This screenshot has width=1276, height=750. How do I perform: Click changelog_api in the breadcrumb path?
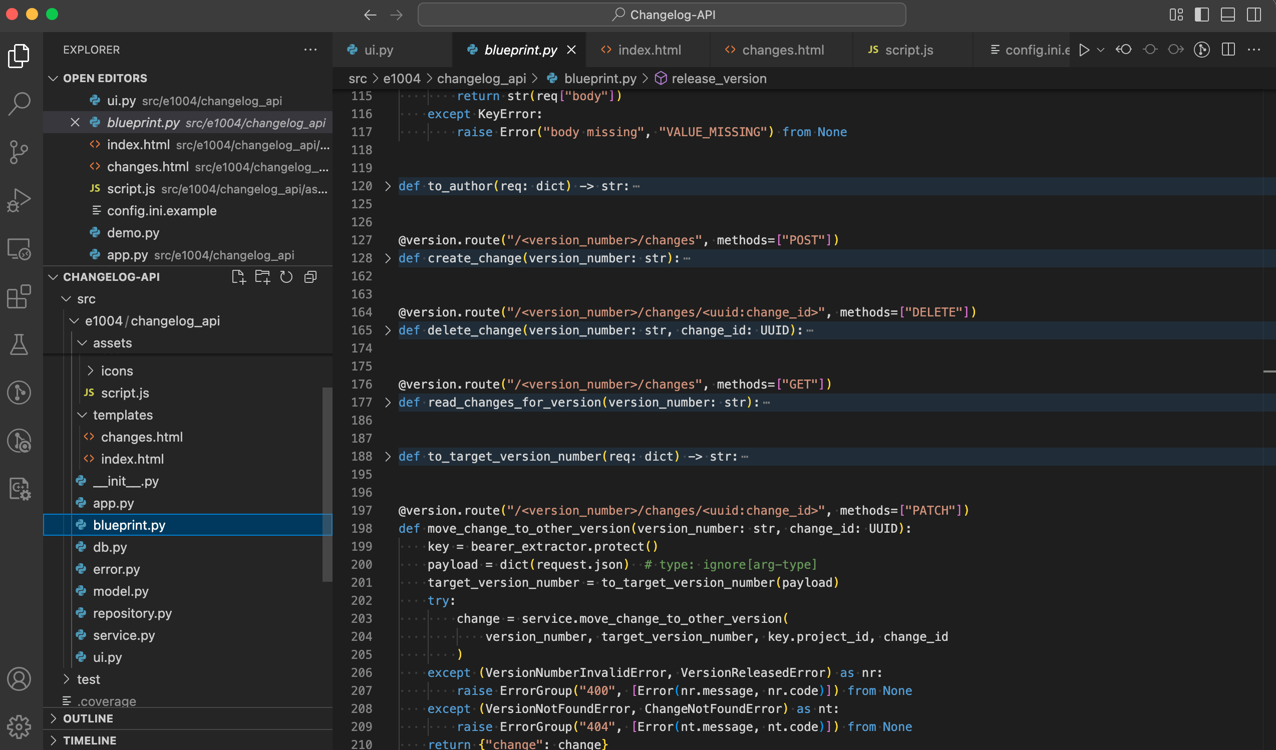point(482,79)
